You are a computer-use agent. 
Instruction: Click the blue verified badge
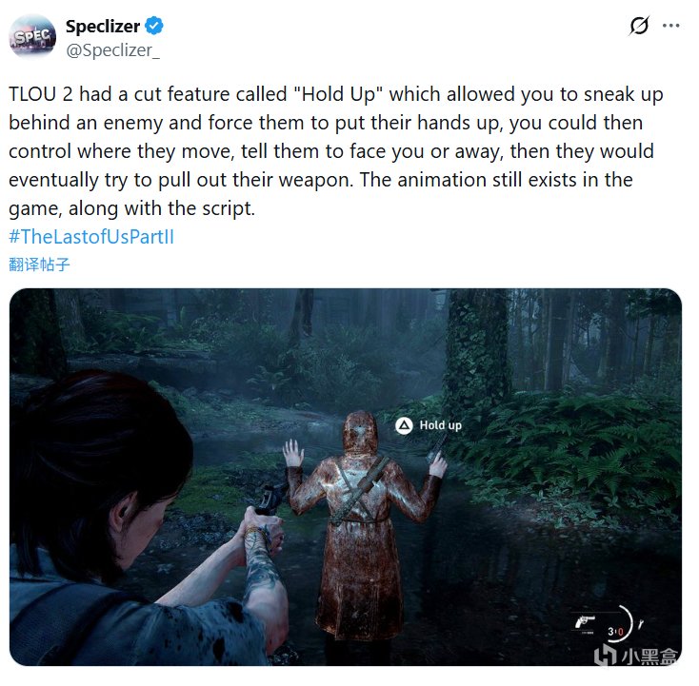point(154,27)
